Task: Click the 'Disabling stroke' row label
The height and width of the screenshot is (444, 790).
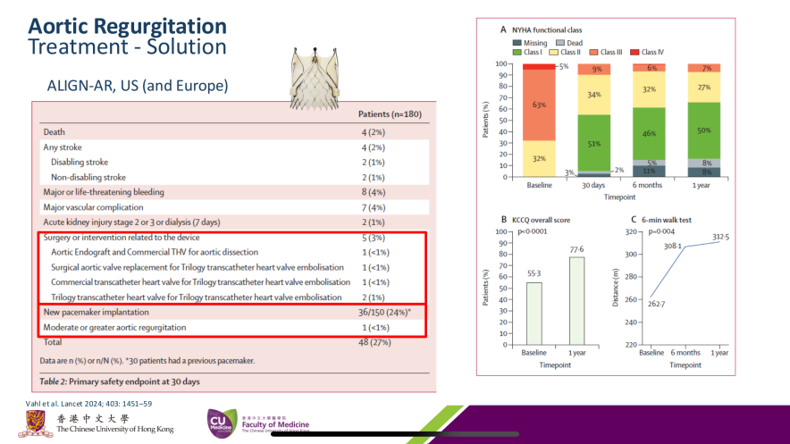Action: click(80, 162)
